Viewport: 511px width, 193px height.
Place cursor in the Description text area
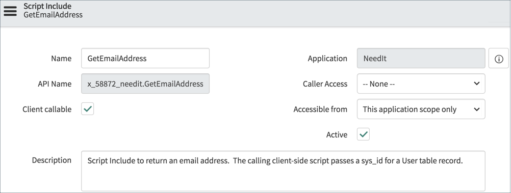tap(283, 171)
